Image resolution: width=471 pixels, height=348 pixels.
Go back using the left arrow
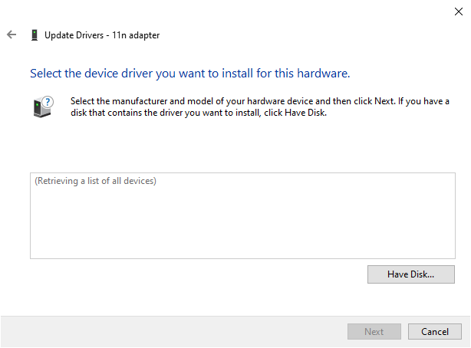pyautogui.click(x=12, y=34)
